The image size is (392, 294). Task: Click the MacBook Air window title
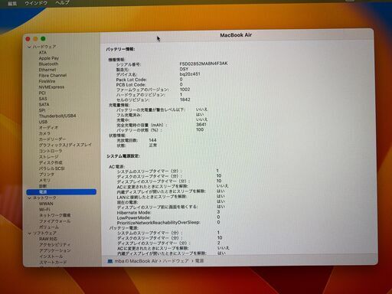click(x=236, y=35)
